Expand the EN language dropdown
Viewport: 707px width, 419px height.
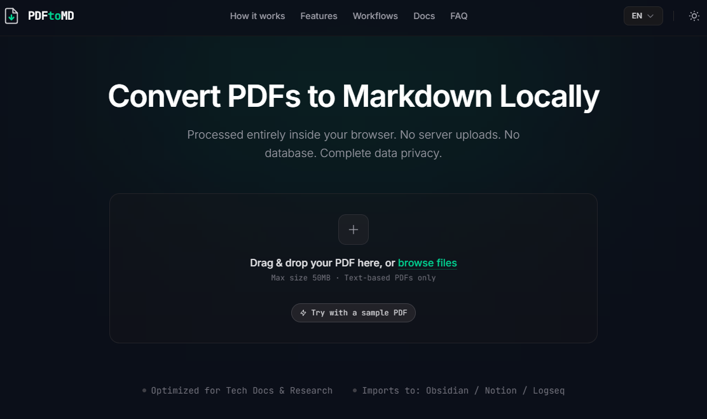[x=643, y=16]
